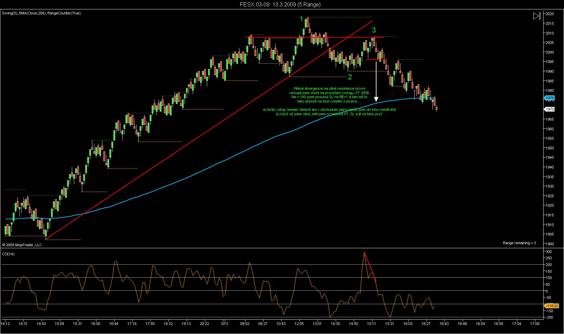
Task: Select the CCI(14) panel label
Action: click(8, 254)
